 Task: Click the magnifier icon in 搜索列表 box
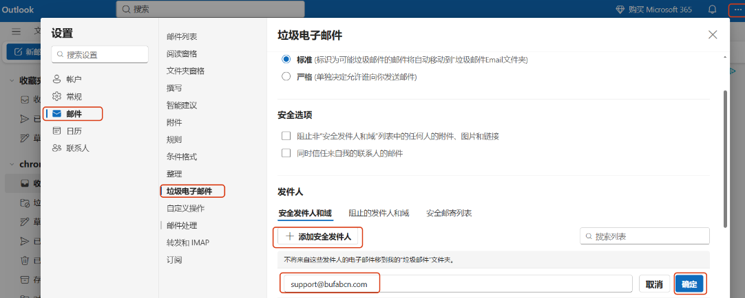(589, 236)
